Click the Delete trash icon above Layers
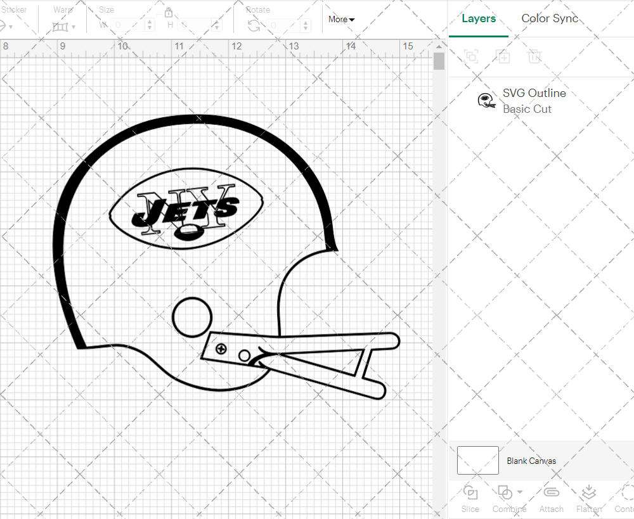The height and width of the screenshot is (519, 634). tap(534, 56)
